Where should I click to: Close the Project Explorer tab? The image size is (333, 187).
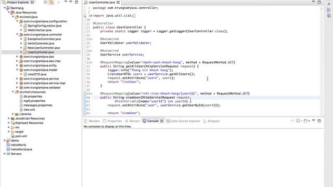pos(32,2)
